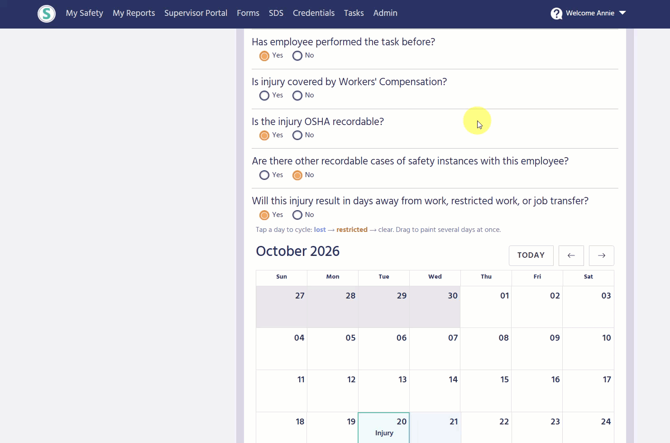
Task: Select Yes for Workers' Compensation coverage
Action: click(x=264, y=96)
